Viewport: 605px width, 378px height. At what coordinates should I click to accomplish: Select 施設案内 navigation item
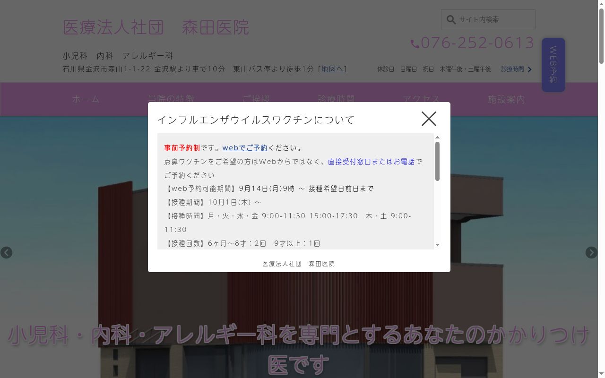[x=506, y=99]
